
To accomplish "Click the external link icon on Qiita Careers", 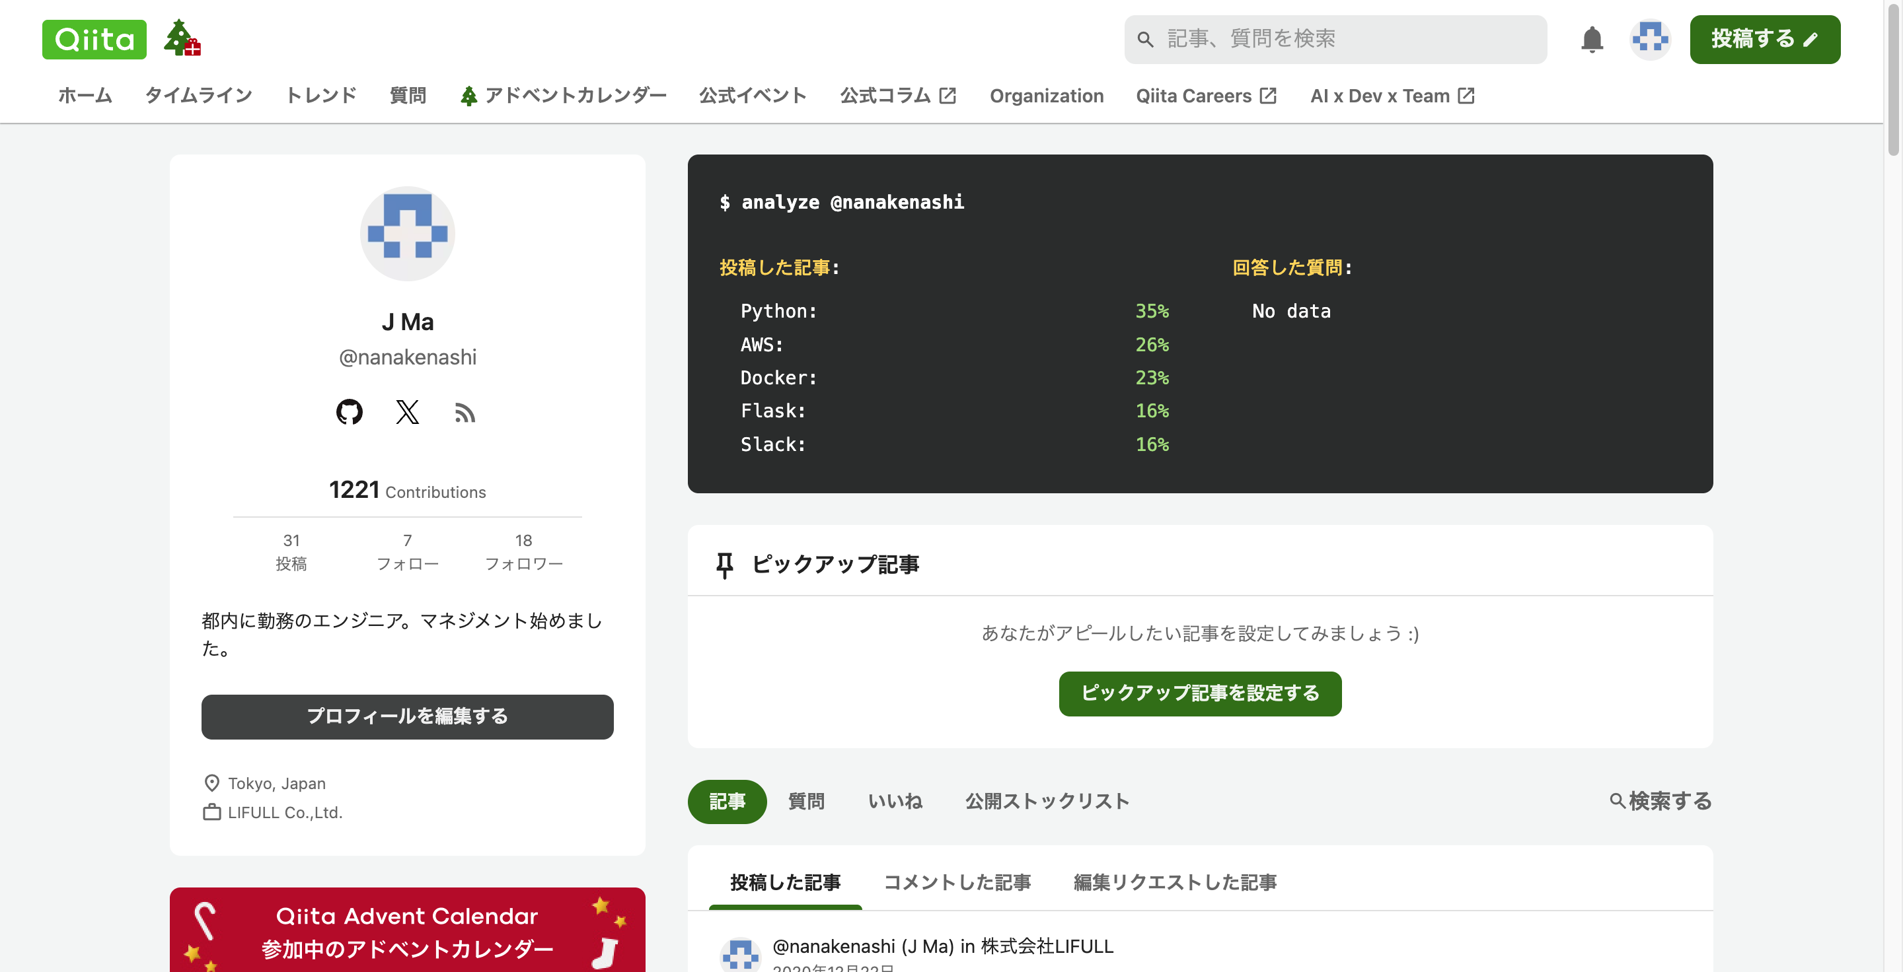I will point(1268,94).
